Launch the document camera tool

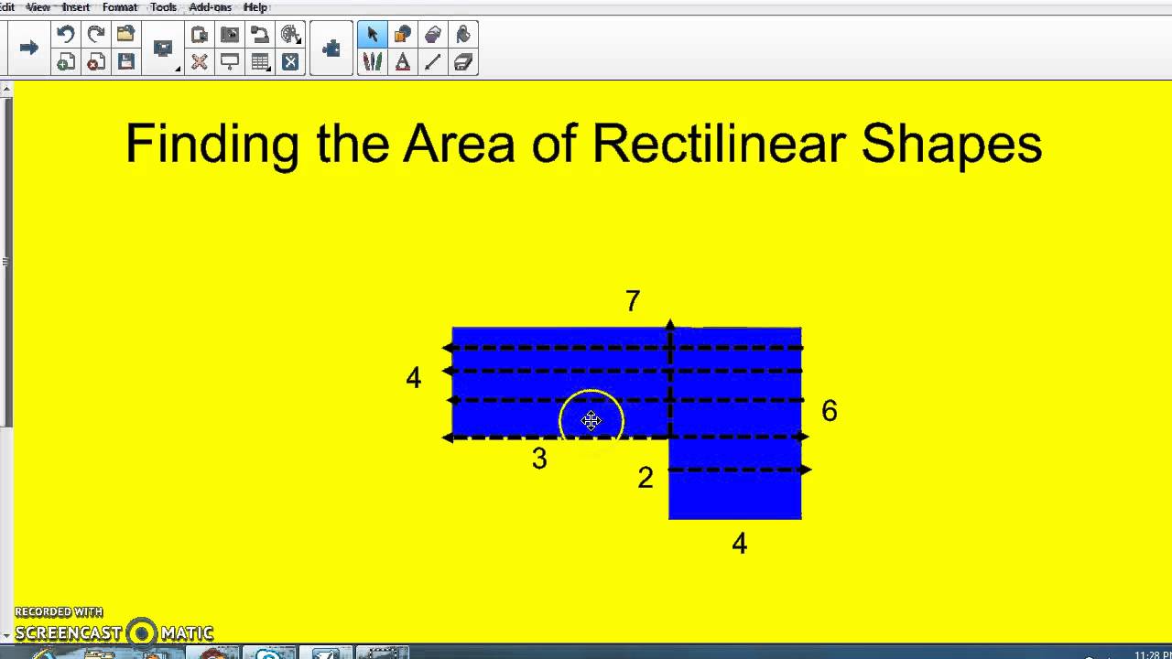[260, 35]
